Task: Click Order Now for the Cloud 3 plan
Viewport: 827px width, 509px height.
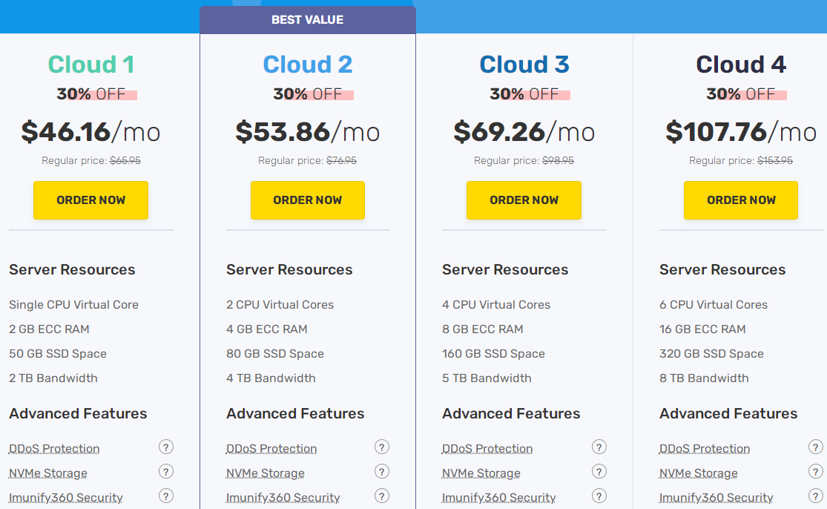Action: [x=524, y=200]
